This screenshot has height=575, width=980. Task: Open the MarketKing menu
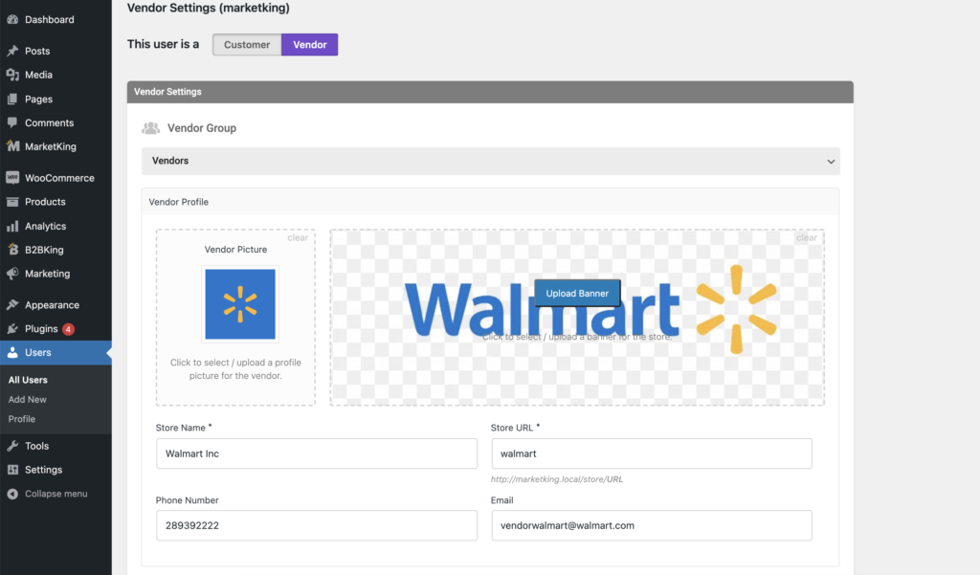[x=51, y=146]
